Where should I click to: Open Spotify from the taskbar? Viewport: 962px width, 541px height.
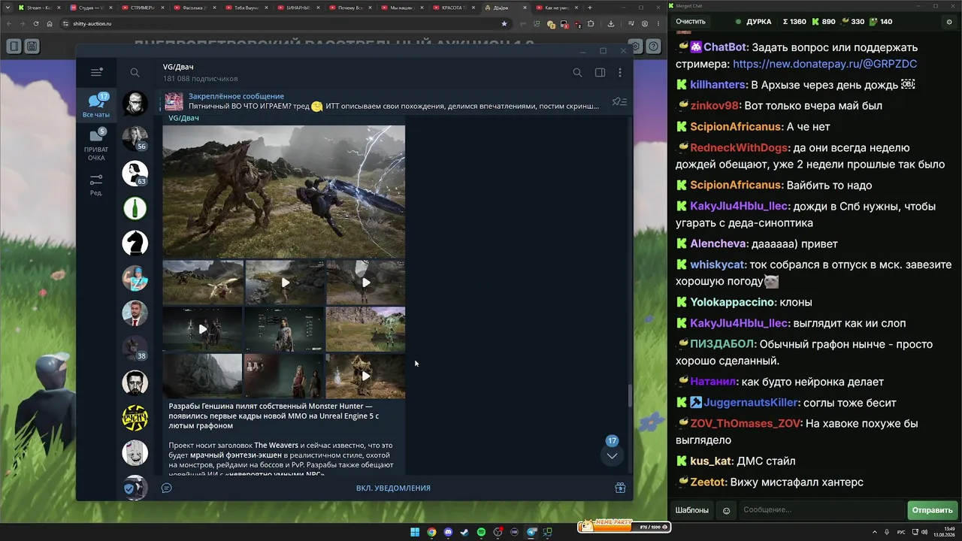pos(481,532)
